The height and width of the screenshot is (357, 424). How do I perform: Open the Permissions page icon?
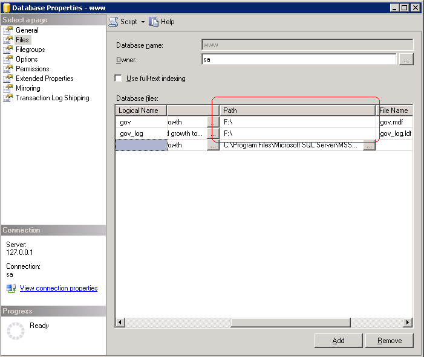(x=8, y=69)
